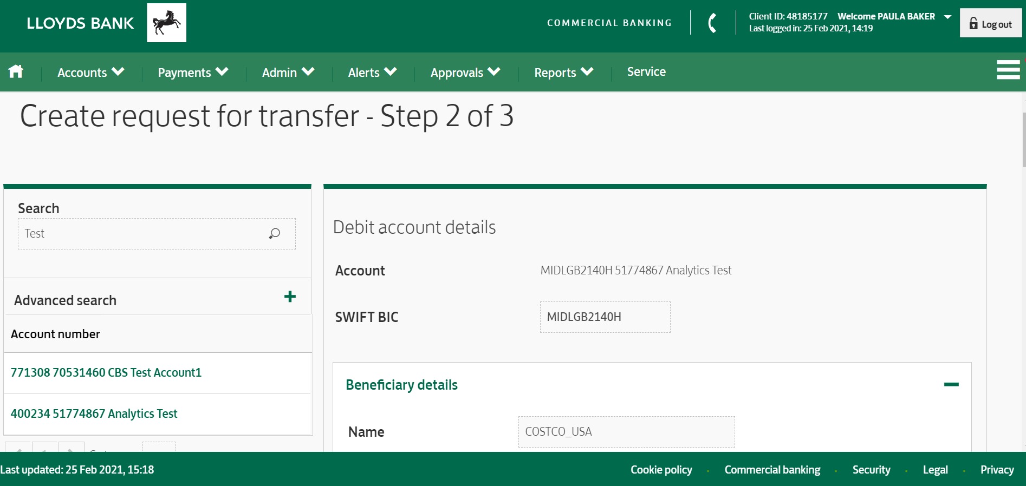Open the user profile dropdown arrow
This screenshot has height=486, width=1026.
[x=947, y=17]
